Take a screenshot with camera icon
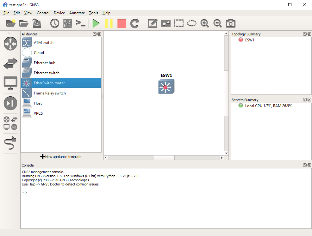 (x=231, y=23)
